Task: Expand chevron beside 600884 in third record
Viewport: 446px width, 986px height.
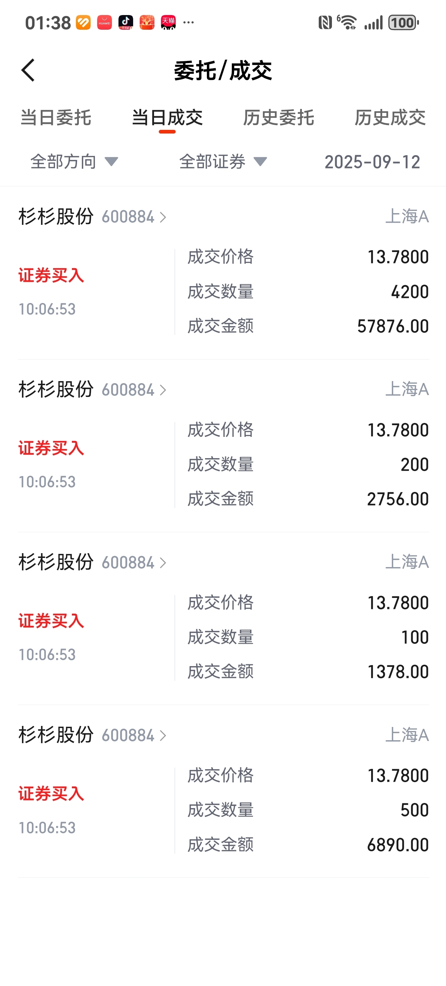Action: 163,563
